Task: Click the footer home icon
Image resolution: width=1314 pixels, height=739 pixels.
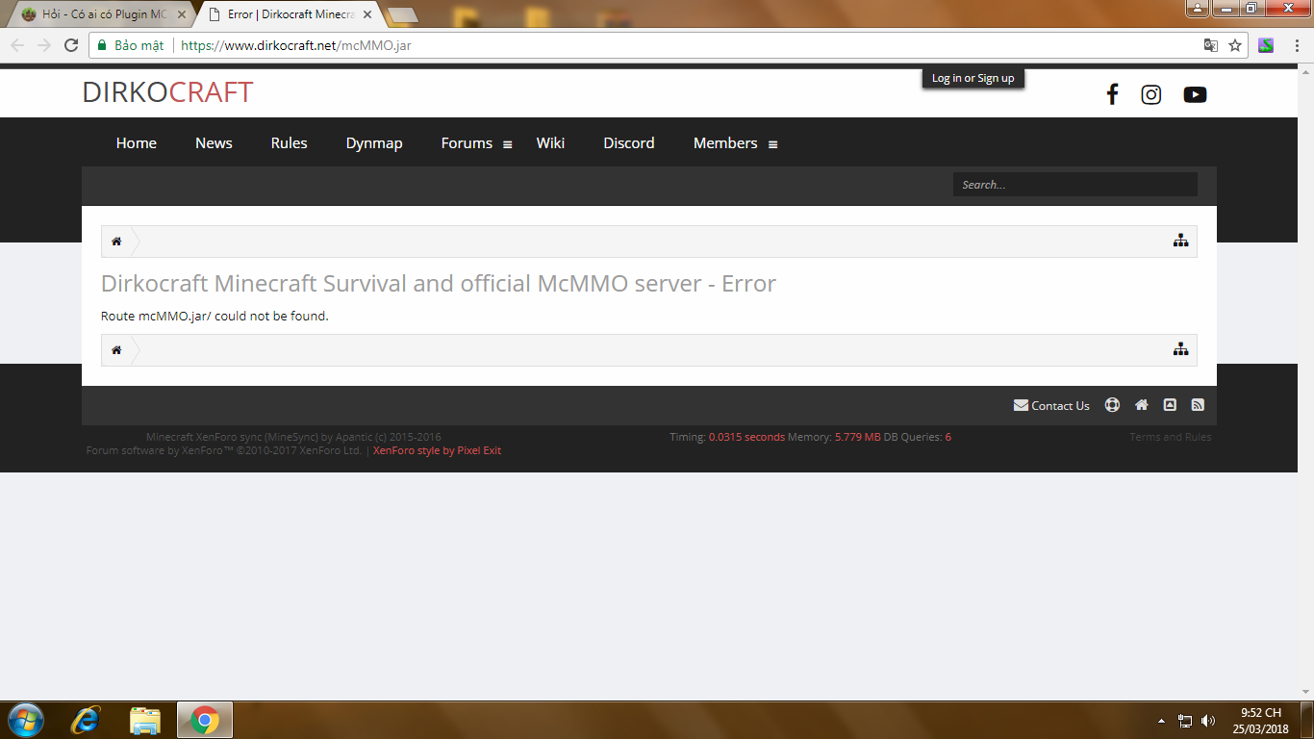Action: tap(1142, 405)
